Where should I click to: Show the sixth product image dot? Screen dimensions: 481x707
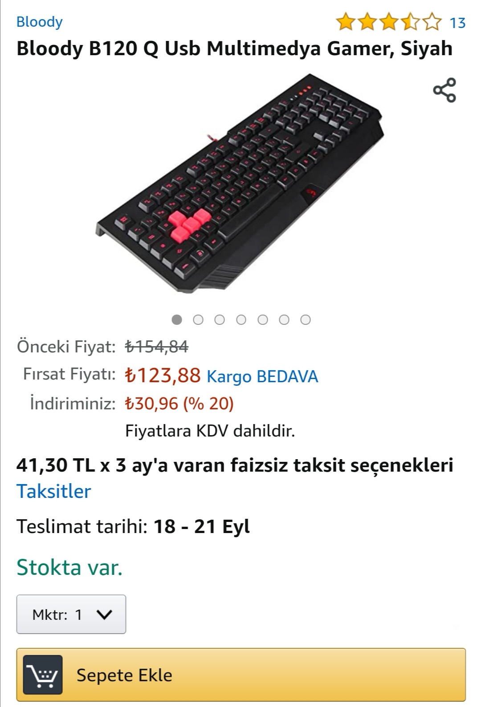coord(284,319)
